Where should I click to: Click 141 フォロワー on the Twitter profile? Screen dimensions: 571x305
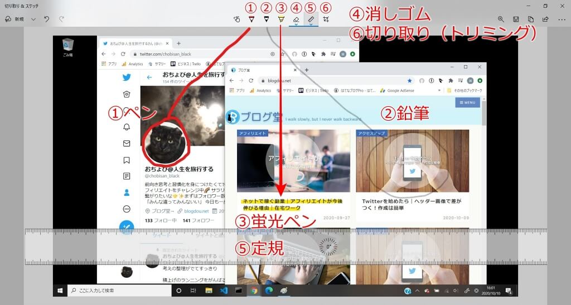point(199,220)
